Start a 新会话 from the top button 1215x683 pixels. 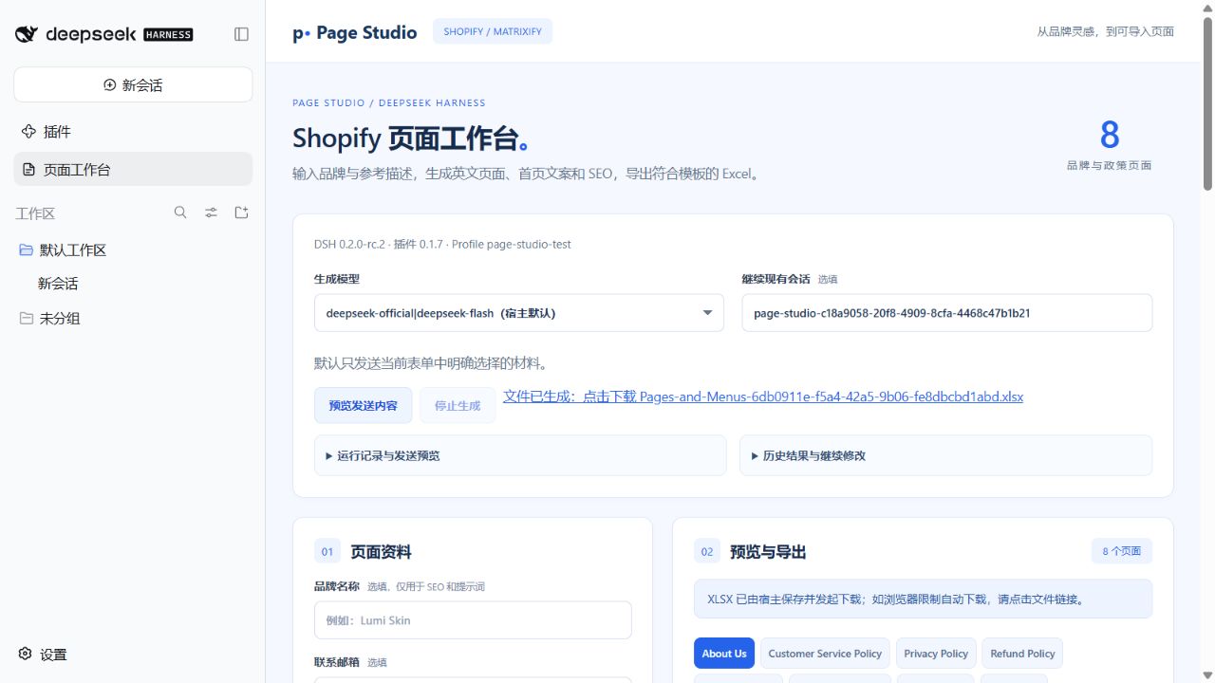(x=133, y=84)
